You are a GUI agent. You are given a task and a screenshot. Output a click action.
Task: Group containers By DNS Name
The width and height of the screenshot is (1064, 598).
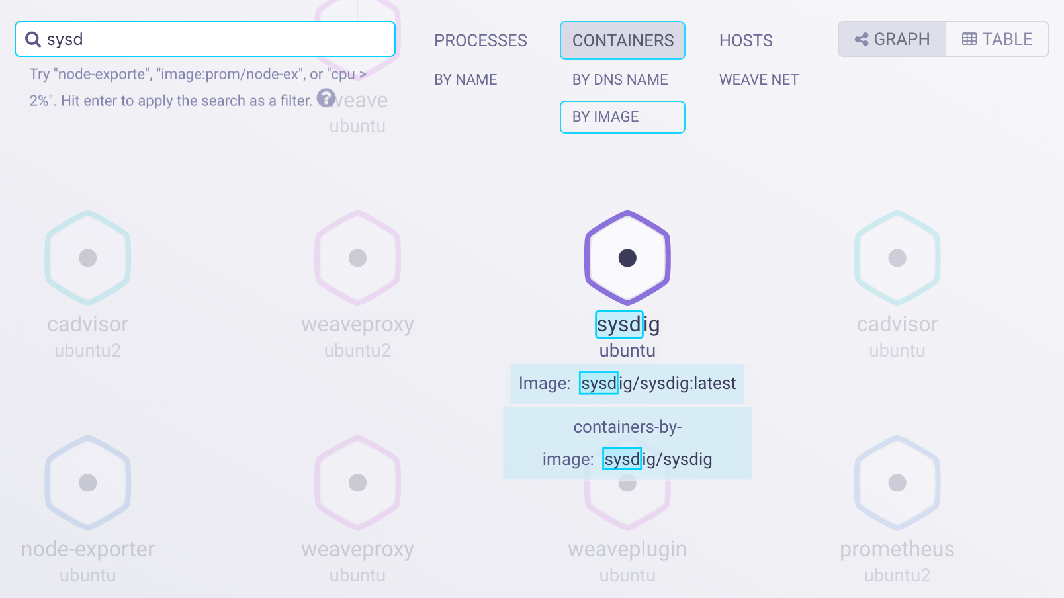620,80
